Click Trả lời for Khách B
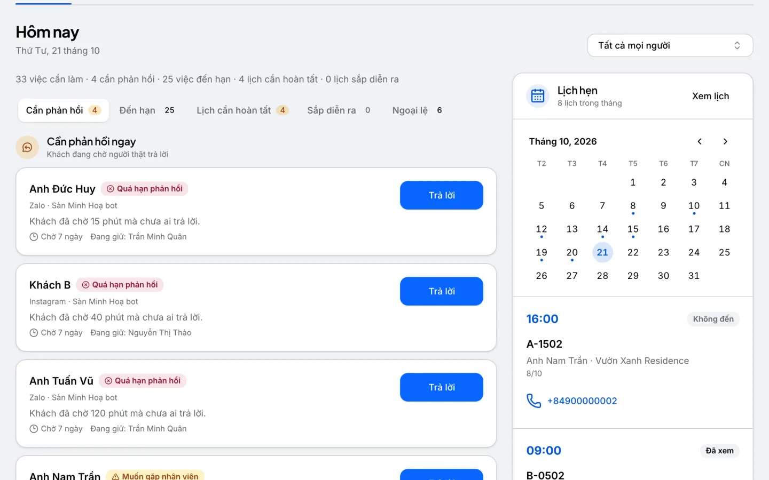The width and height of the screenshot is (769, 480). (x=442, y=291)
